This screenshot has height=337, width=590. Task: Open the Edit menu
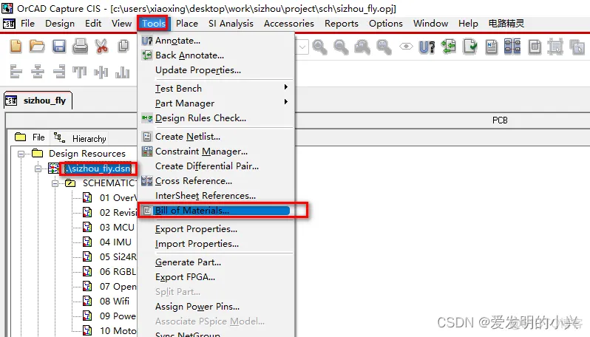[x=93, y=24]
